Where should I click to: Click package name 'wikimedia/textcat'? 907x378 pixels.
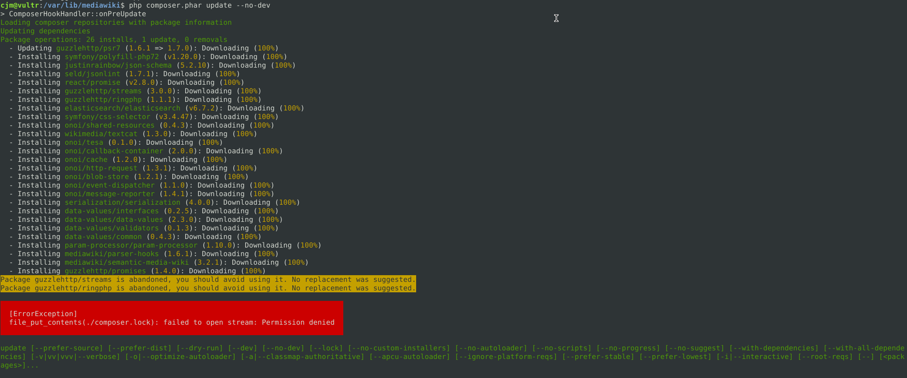(x=101, y=134)
